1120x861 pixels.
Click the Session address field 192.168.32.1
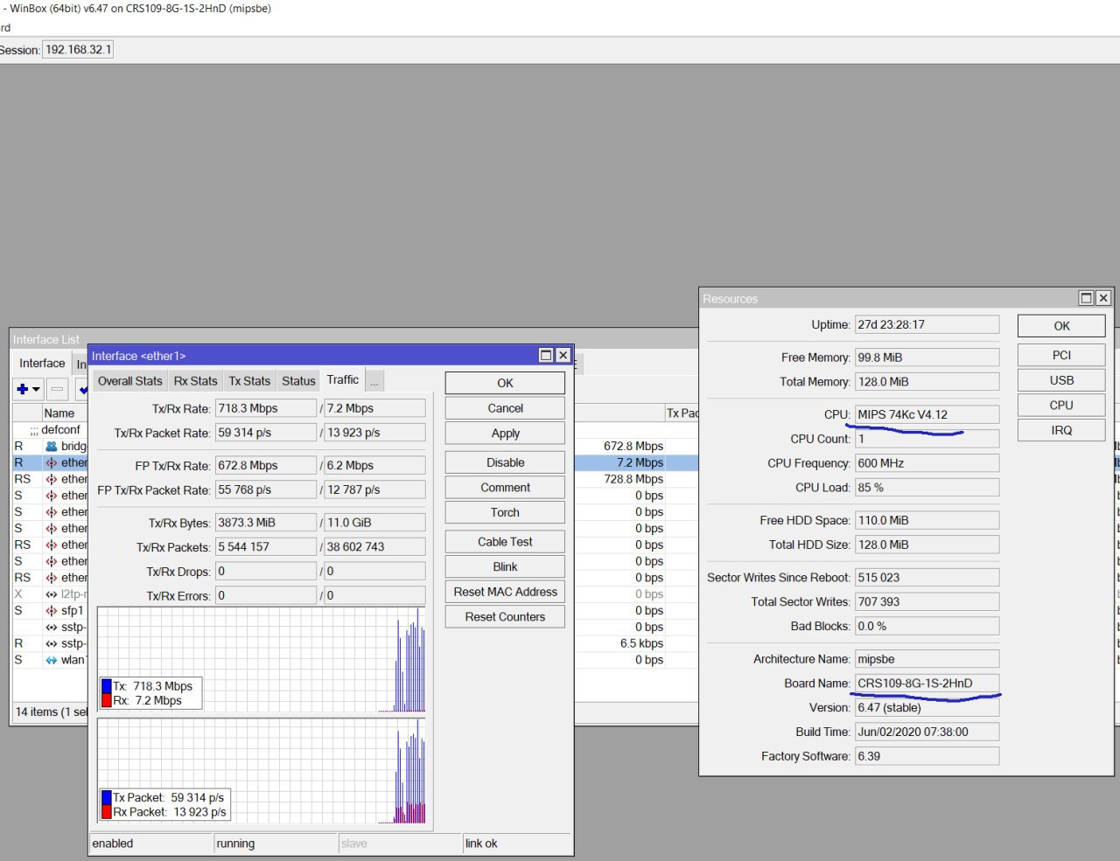click(78, 50)
